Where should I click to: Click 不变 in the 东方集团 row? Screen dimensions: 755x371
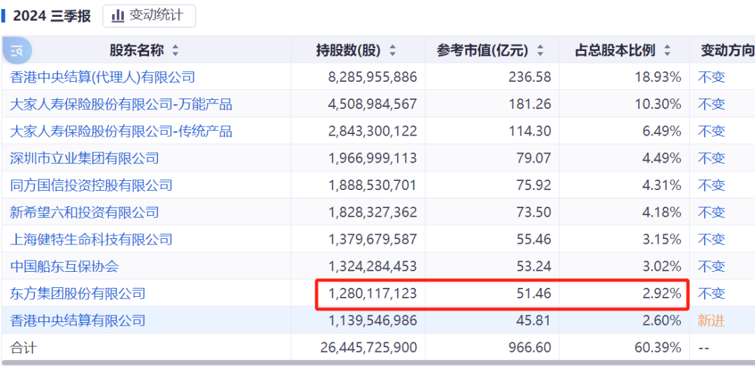click(x=711, y=293)
